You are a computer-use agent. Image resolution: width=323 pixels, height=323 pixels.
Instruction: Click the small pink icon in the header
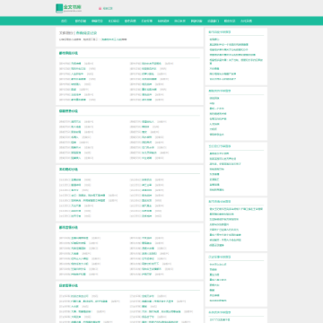pyautogui.click(x=100, y=9)
